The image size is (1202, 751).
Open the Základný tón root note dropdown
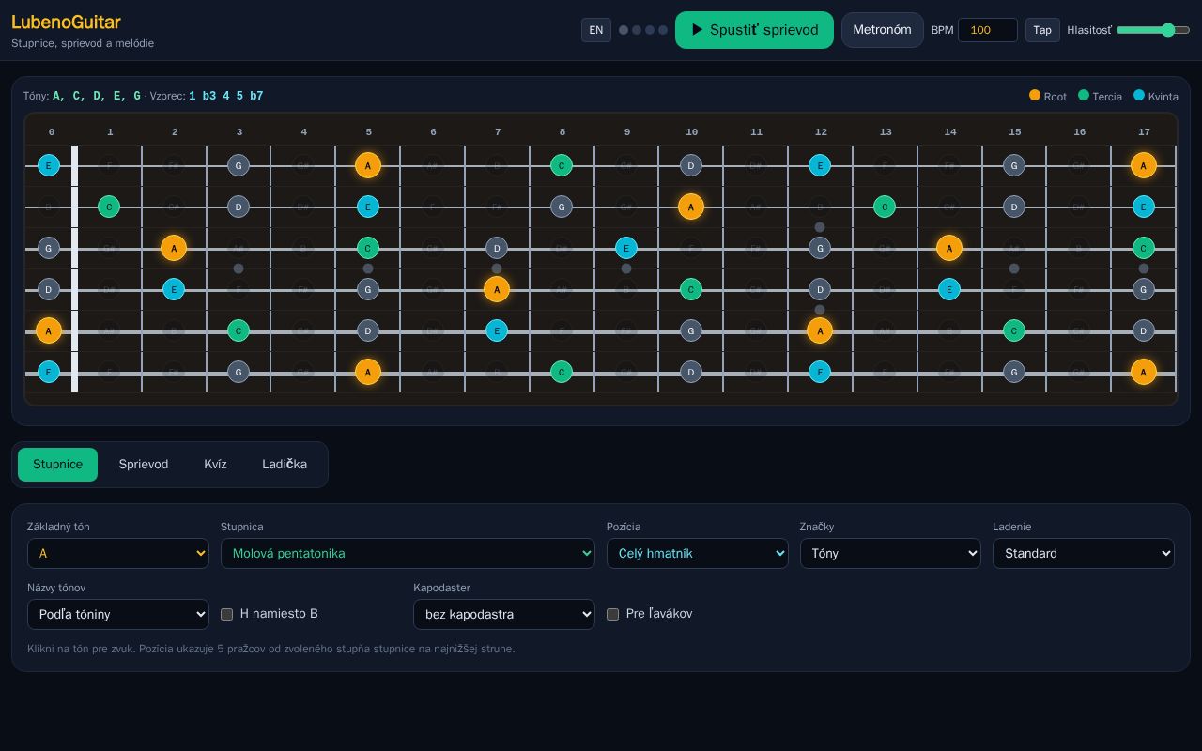118,553
